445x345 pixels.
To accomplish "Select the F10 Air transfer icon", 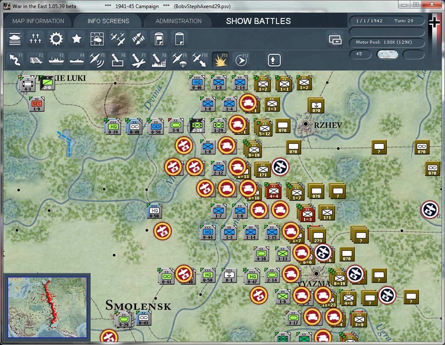I will [x=199, y=60].
